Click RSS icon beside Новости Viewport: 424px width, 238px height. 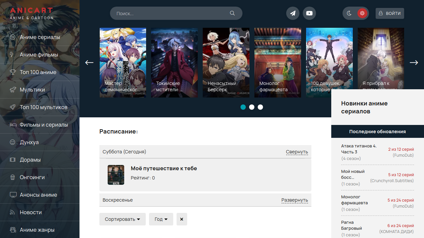[13, 212]
